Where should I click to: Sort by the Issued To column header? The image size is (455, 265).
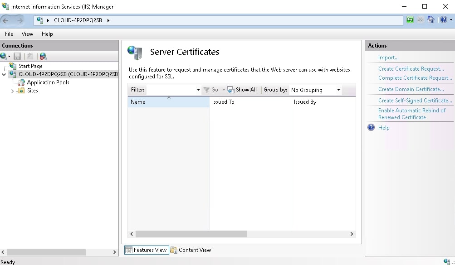(x=250, y=102)
